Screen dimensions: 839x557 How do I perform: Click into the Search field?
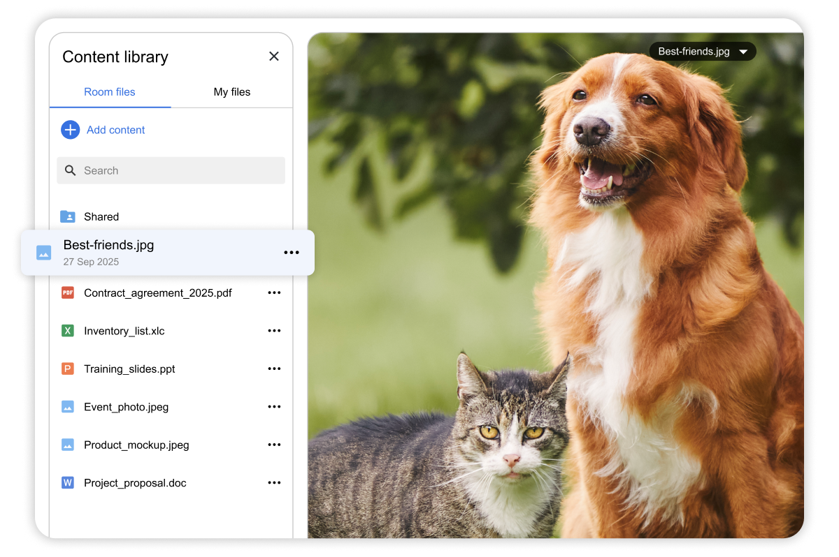(x=182, y=170)
